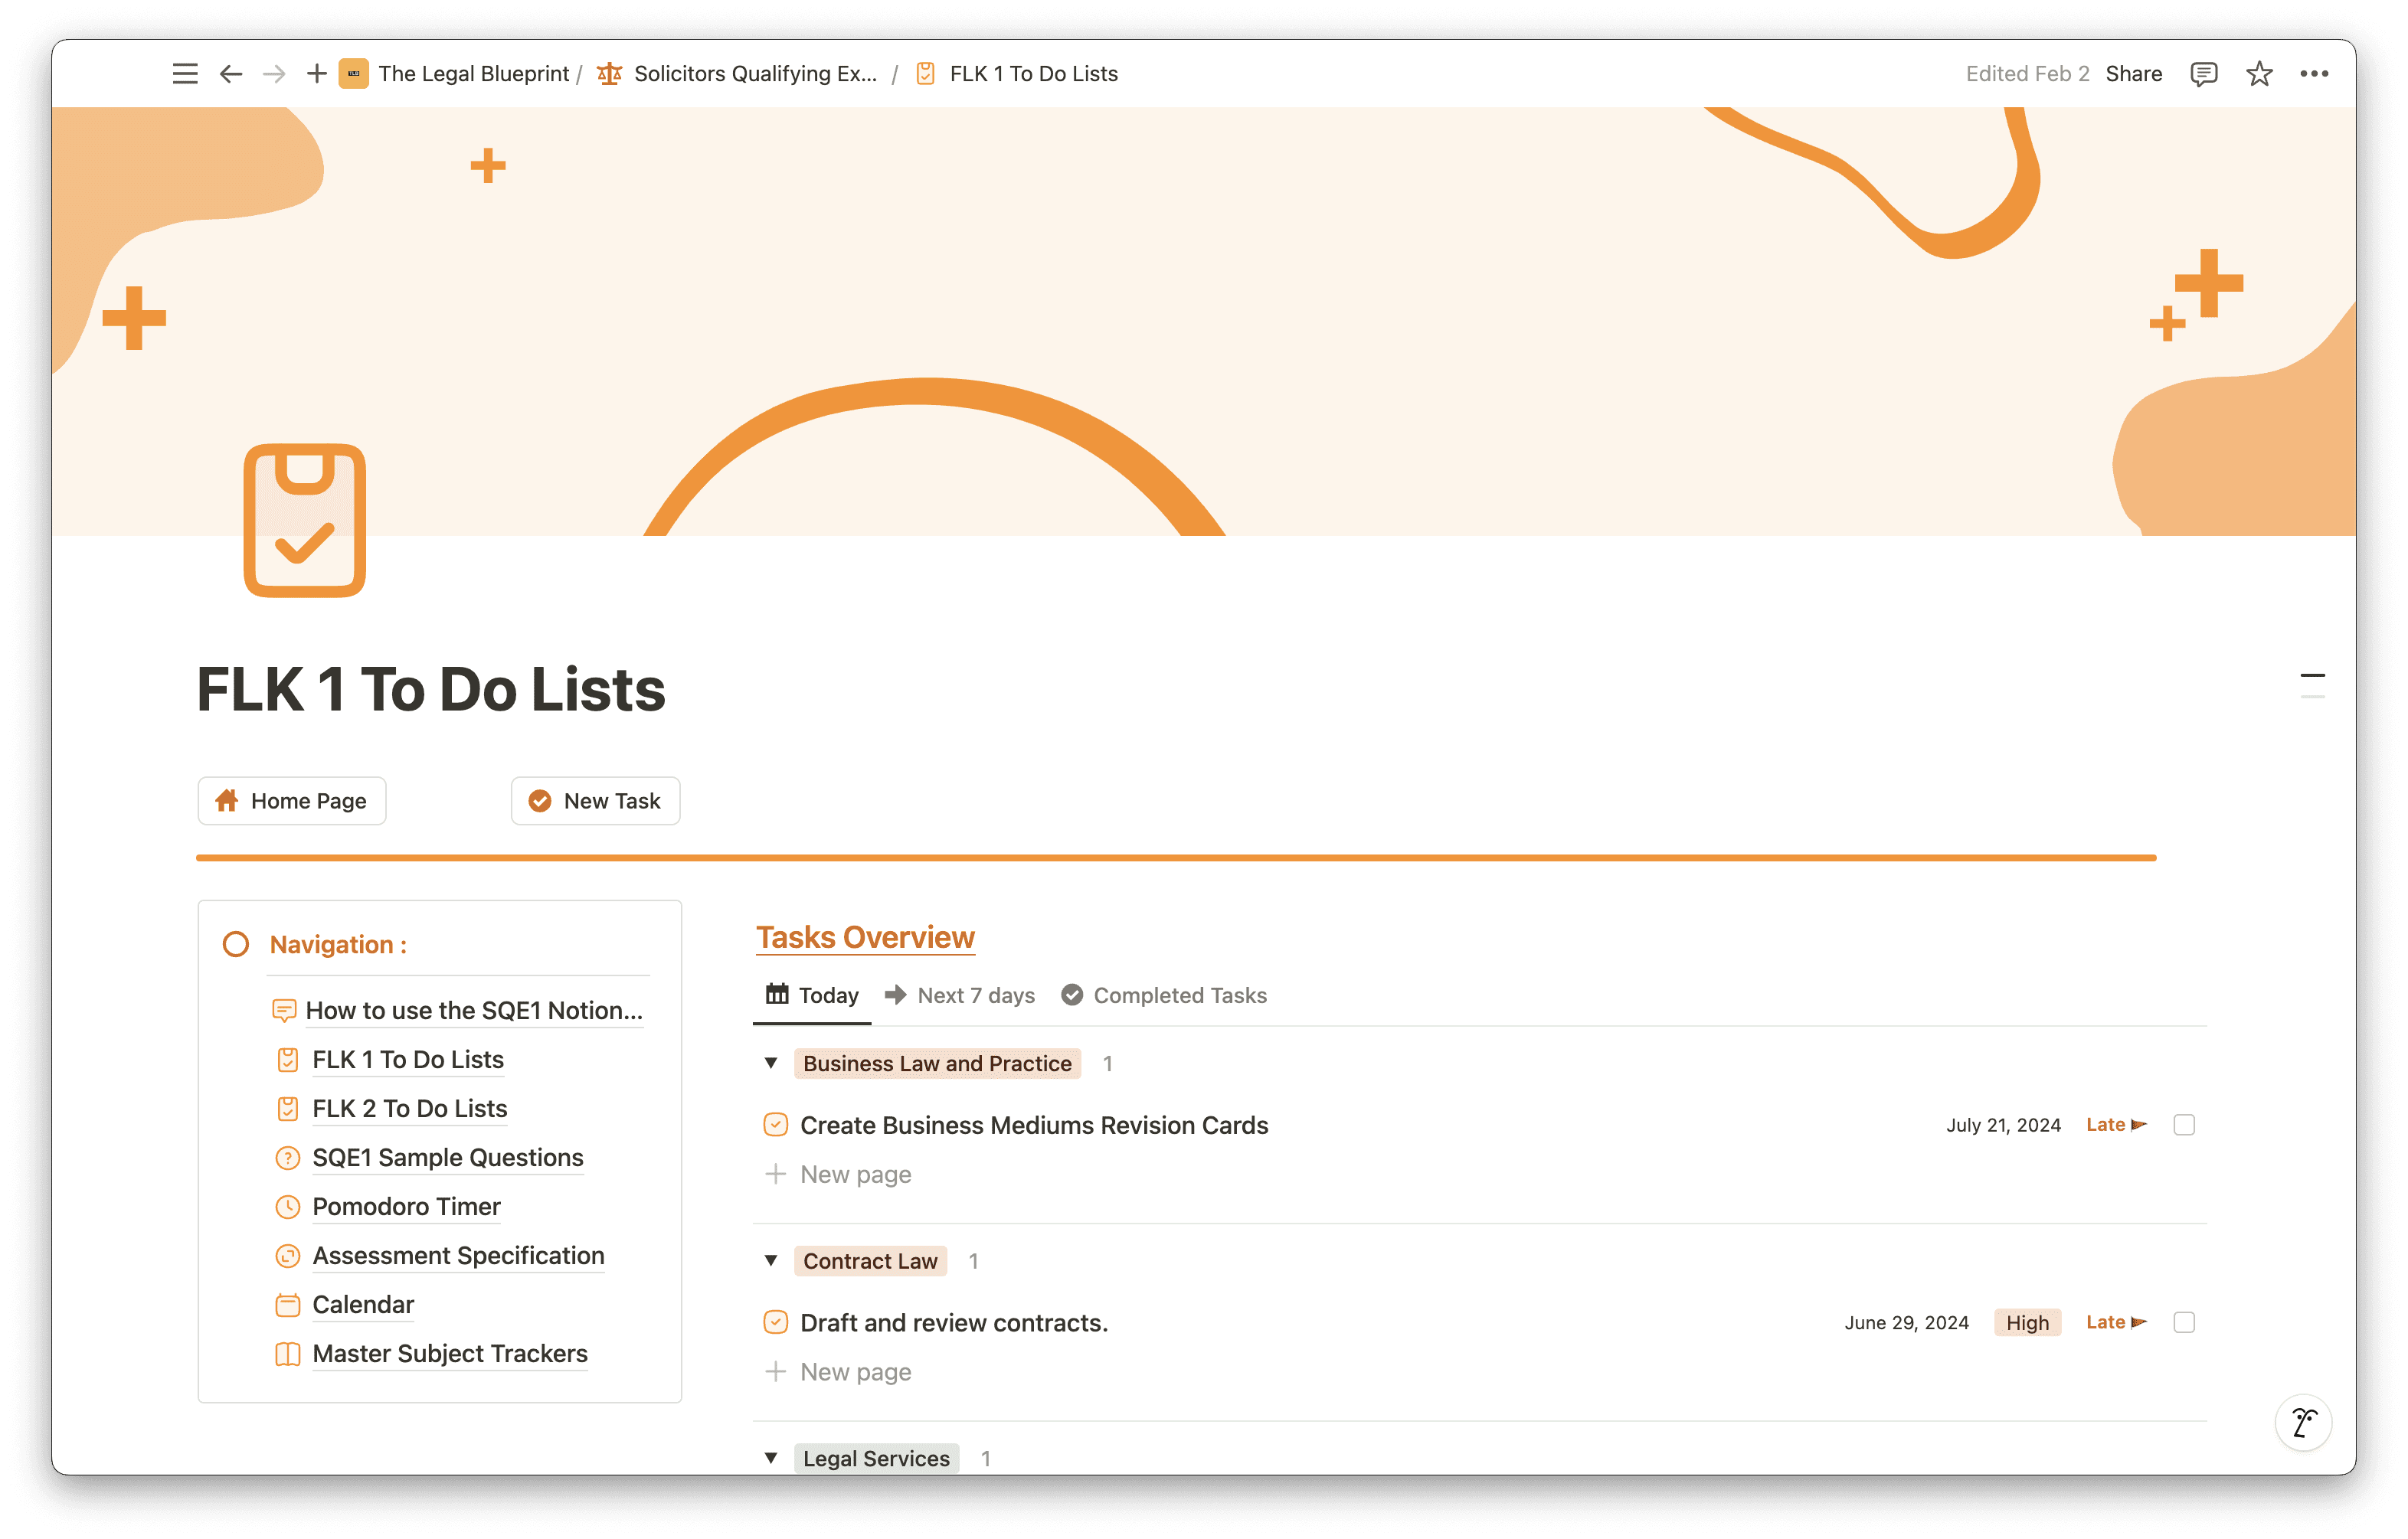Screen dimensions: 2408x1539
Task: Go back with the left arrow
Action: click(x=231, y=74)
